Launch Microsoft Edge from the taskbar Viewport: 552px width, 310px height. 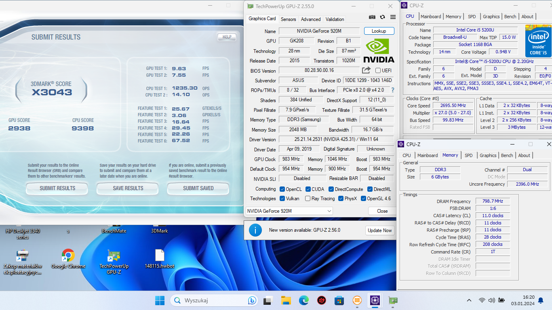click(x=304, y=300)
